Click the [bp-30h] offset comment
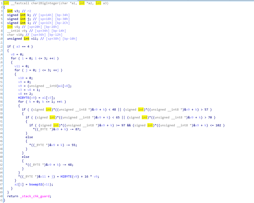This screenshot has height=203, width=254. 62,19
